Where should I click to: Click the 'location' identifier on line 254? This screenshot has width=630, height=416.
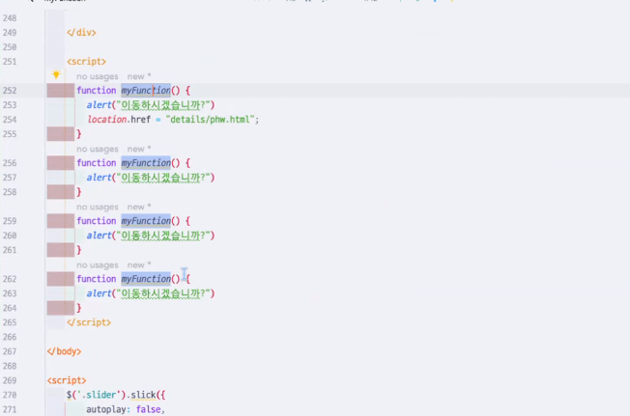point(107,119)
